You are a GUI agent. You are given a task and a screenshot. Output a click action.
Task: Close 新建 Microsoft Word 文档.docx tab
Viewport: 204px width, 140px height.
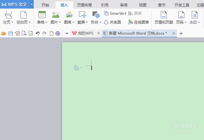174,33
